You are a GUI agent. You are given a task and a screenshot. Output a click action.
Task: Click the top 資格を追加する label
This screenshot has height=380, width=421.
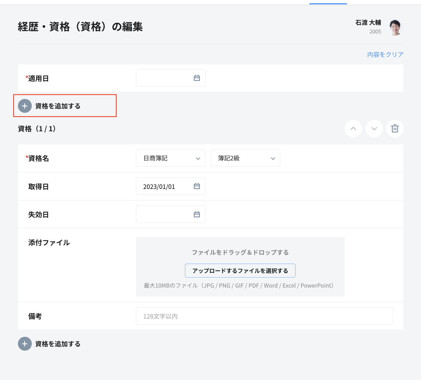tap(58, 106)
